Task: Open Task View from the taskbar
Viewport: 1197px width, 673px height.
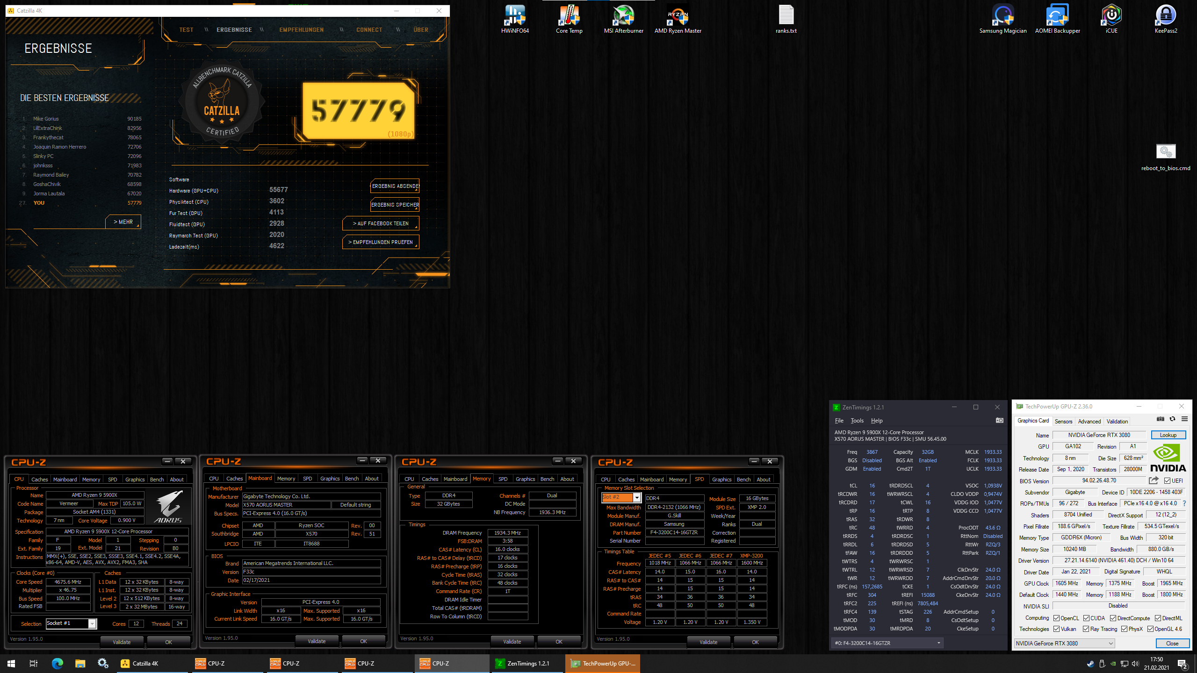Action: coord(34,663)
